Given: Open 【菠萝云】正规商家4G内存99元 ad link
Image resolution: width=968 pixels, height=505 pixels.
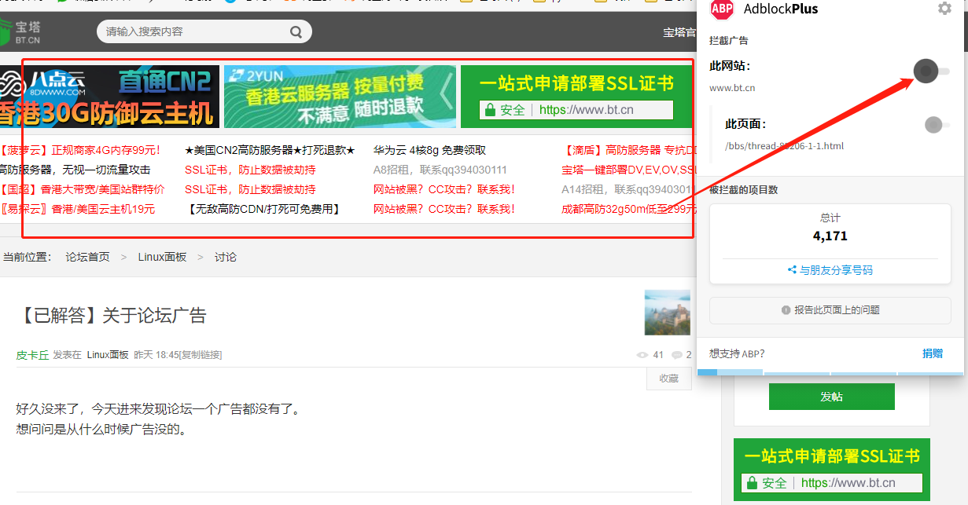Looking at the screenshot, I should [79, 150].
